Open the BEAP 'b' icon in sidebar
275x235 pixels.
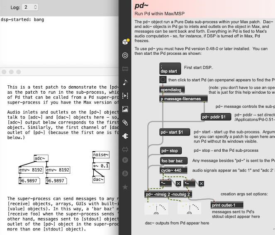click(x=125, y=174)
